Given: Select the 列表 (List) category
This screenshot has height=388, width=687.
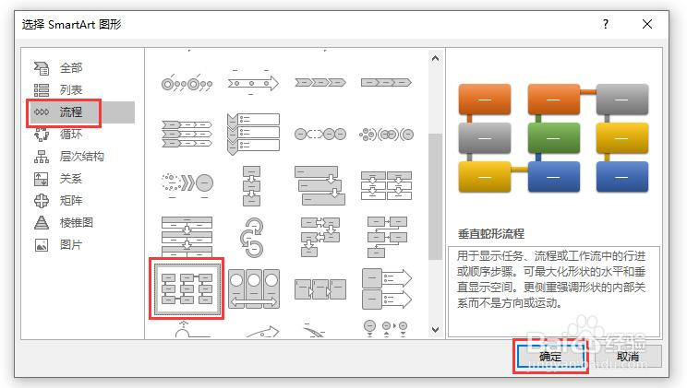Looking at the screenshot, I should (x=70, y=89).
